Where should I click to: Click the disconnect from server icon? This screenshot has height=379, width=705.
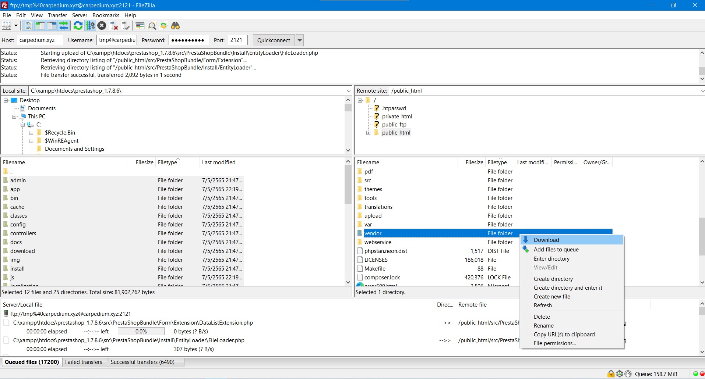(114, 26)
